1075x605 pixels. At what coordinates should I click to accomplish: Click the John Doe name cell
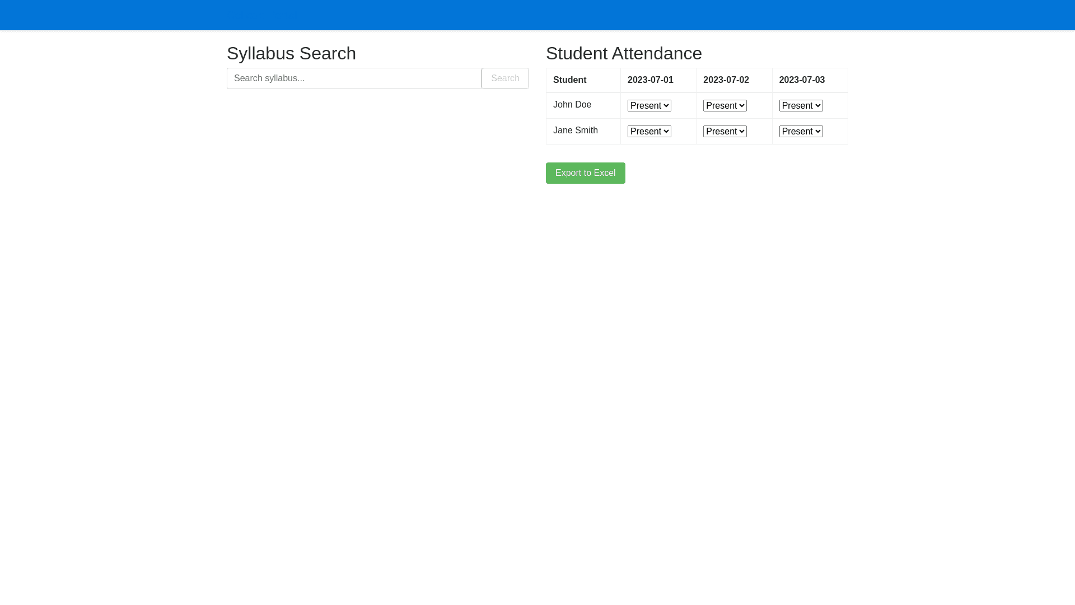click(572, 105)
